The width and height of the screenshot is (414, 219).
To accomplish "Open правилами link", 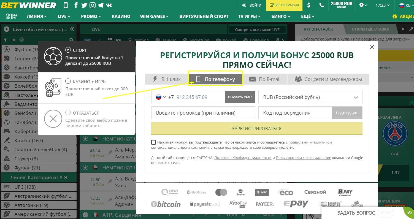I will (298, 142).
